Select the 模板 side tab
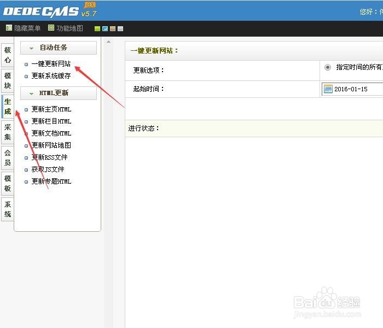This screenshot has width=383, height=328. point(7,184)
